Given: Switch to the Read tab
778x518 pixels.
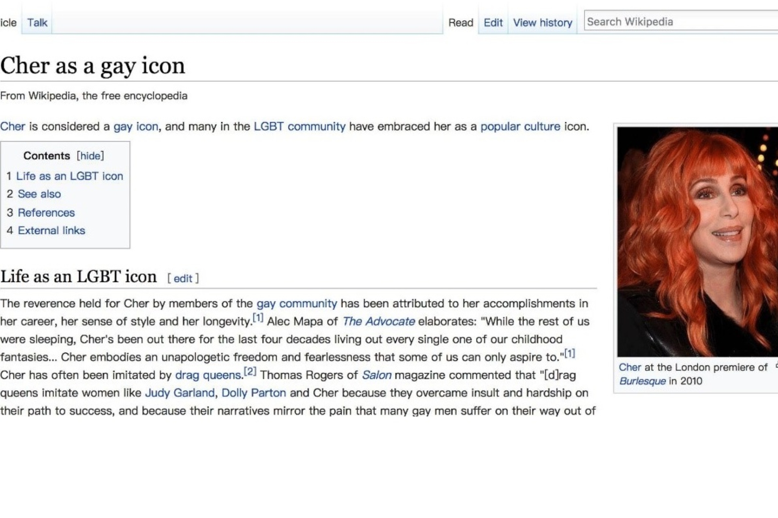Looking at the screenshot, I should pos(461,23).
